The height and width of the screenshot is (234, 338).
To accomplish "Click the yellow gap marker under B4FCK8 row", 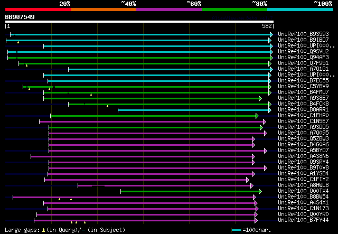I will [x=107, y=106].
